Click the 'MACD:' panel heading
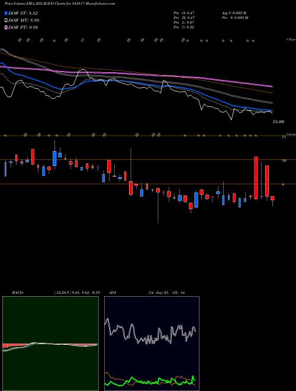 (18, 293)
